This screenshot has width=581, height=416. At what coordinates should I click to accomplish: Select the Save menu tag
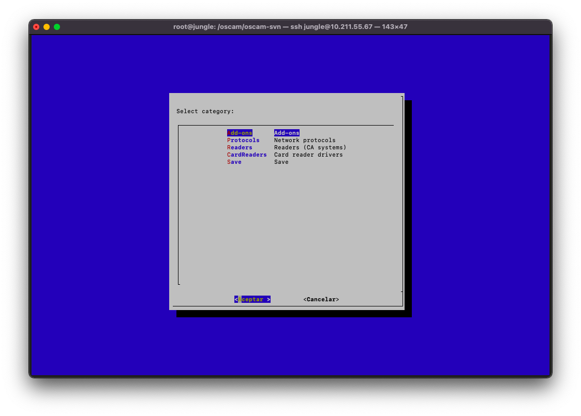[x=234, y=162]
